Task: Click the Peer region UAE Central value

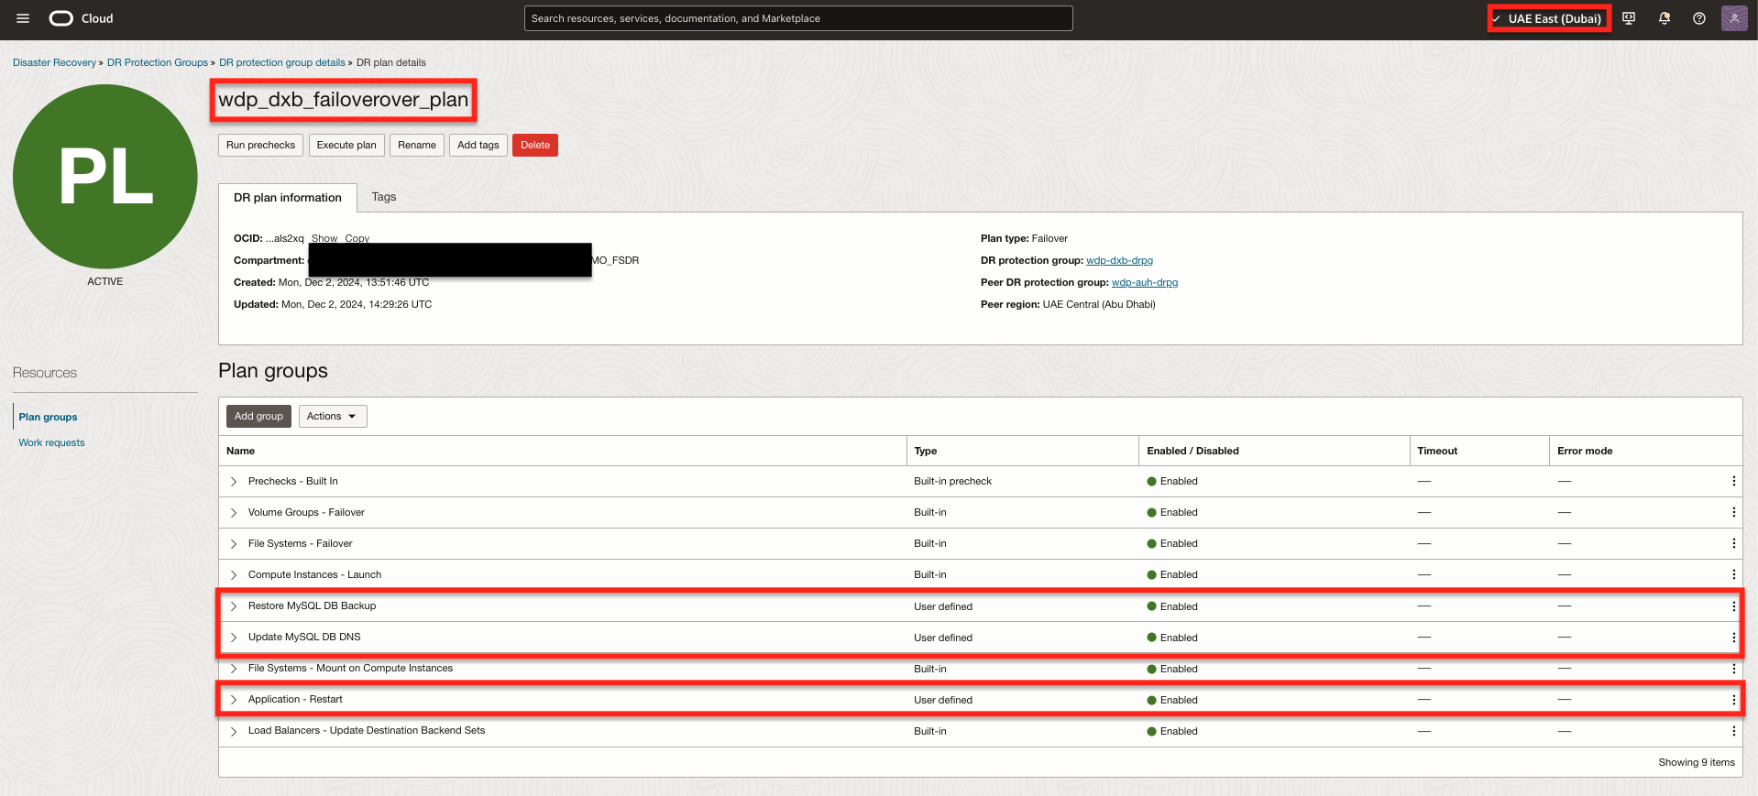Action: click(x=1099, y=305)
